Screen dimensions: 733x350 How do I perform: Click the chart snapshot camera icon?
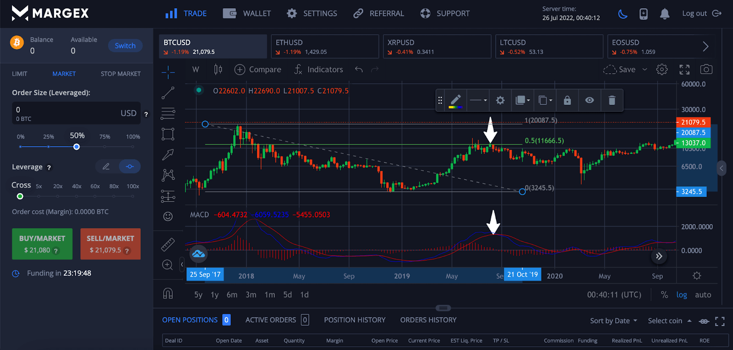coord(706,70)
